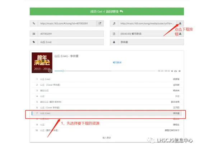Click the song title tag icon
Screen dimensions: 199x149
pos(34,42)
